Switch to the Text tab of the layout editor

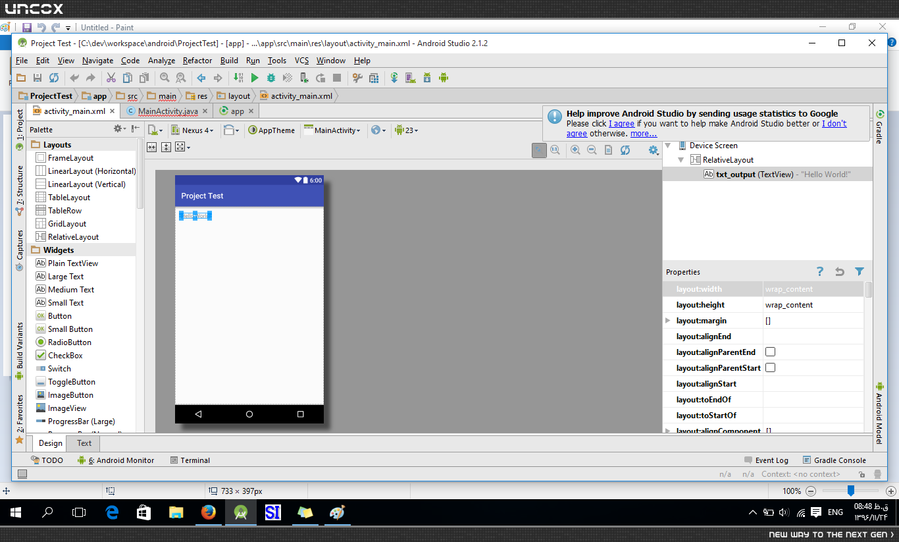[x=84, y=443]
